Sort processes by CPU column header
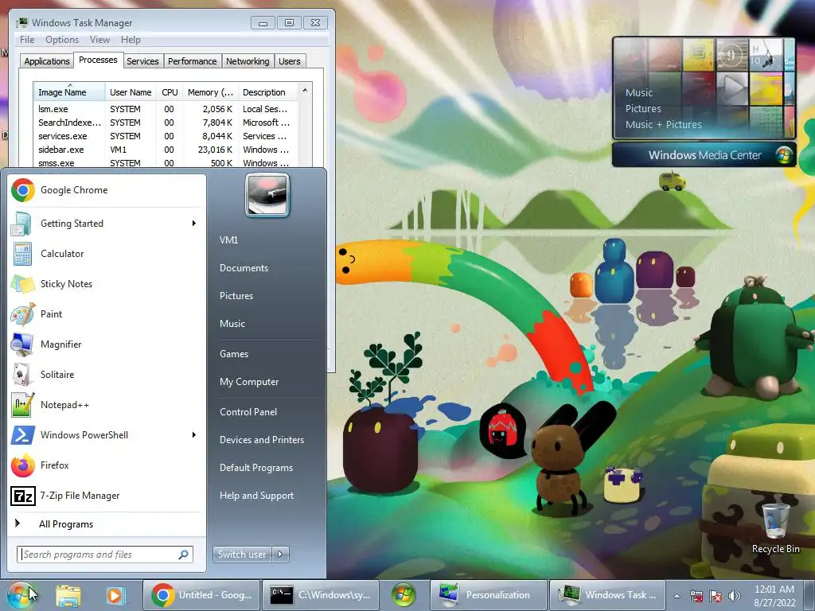Viewport: 815px width, 611px height. pyautogui.click(x=170, y=92)
